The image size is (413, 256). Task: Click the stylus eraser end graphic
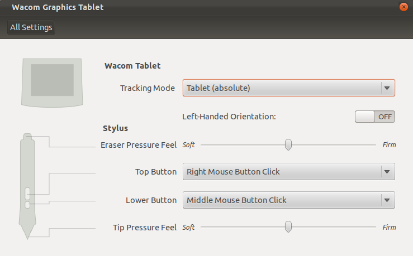tap(27, 137)
